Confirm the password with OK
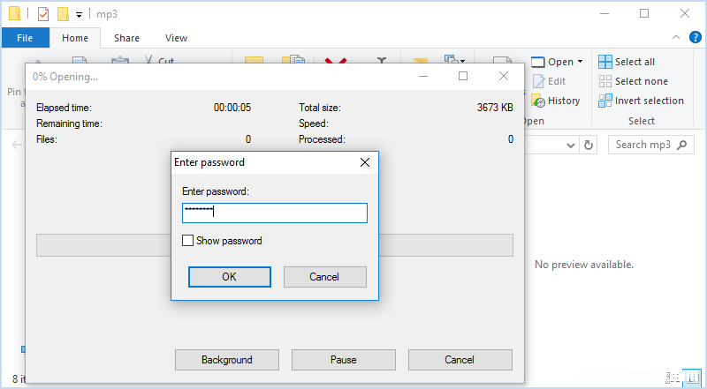The image size is (707, 389). (230, 277)
